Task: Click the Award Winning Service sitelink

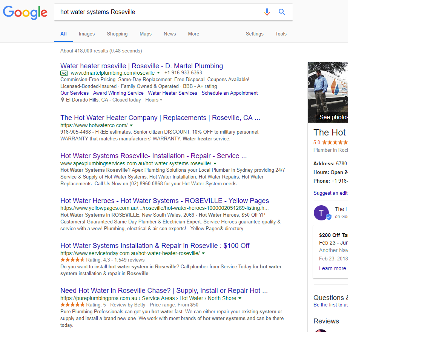Action: (118, 93)
